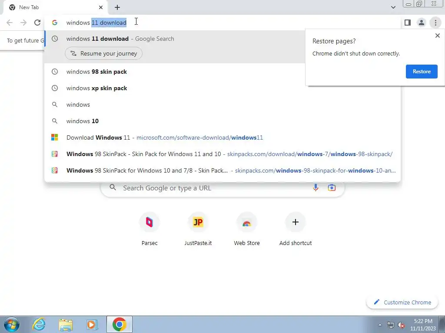Select the New Tab tab
This screenshot has height=333, width=445.
[55, 7]
